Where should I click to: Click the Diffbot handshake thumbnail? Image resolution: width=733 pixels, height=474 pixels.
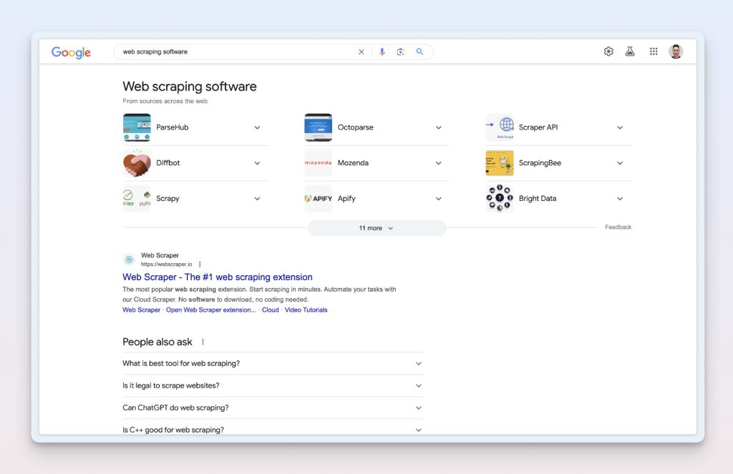[x=137, y=163]
